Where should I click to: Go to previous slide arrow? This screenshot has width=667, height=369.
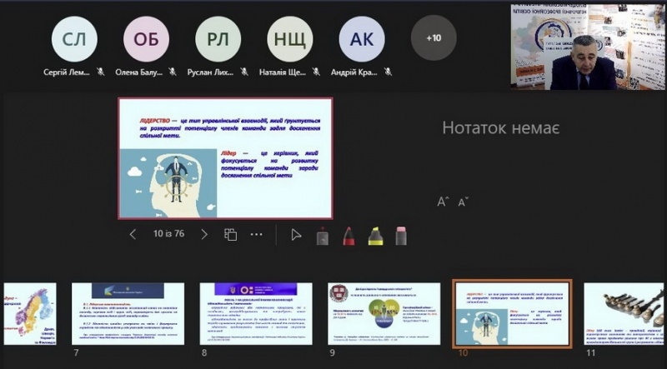(x=133, y=234)
